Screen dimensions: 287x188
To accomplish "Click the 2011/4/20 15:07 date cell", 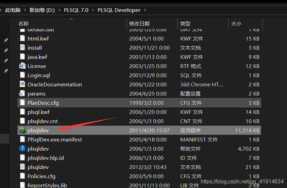I will tap(149, 130).
